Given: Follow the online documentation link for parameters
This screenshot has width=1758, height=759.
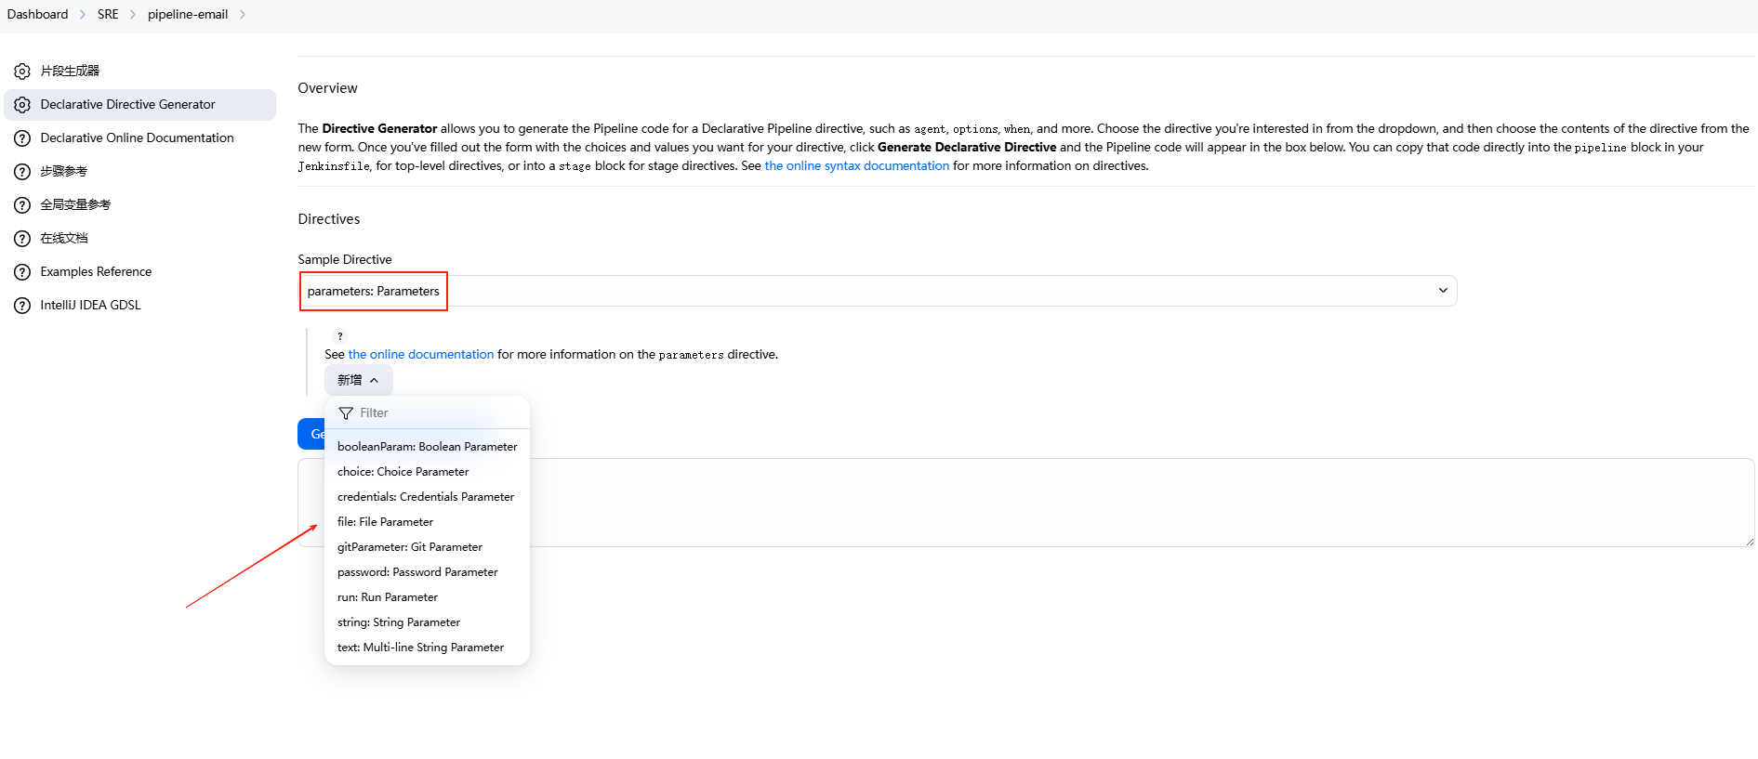Looking at the screenshot, I should 420,355.
